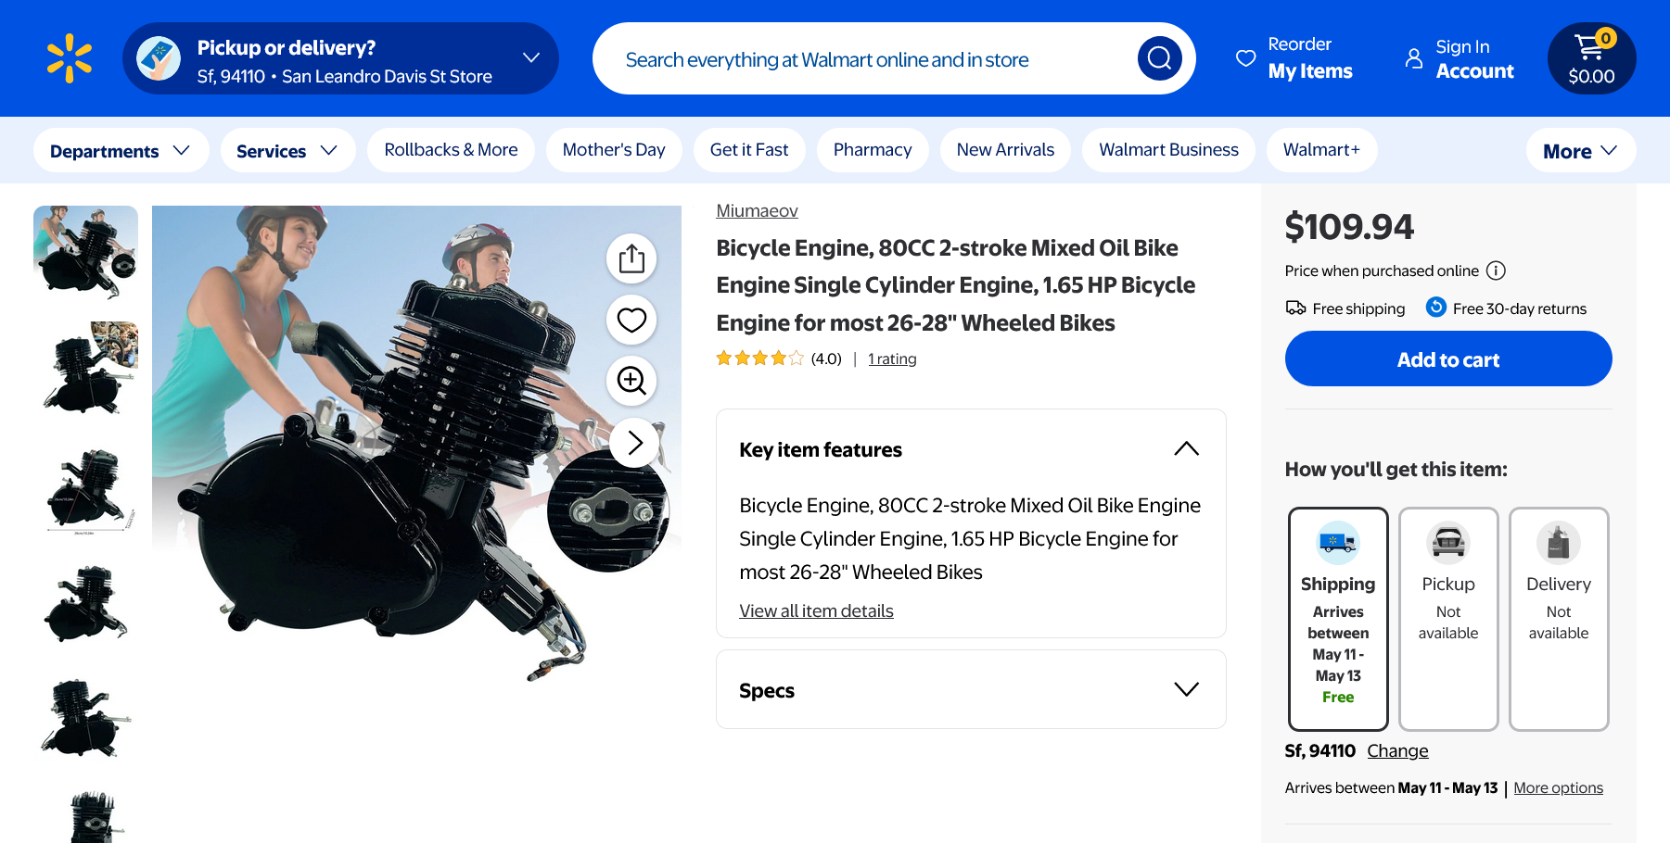Click the Sign In Account text

coord(1474,58)
